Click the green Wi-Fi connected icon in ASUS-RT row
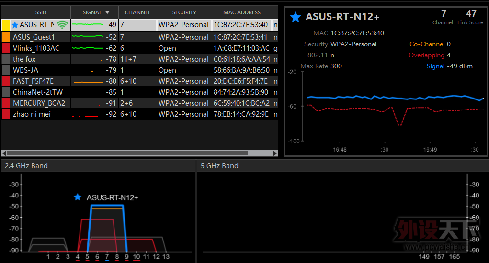Image resolution: width=489 pixels, height=263 pixels. (62, 24)
